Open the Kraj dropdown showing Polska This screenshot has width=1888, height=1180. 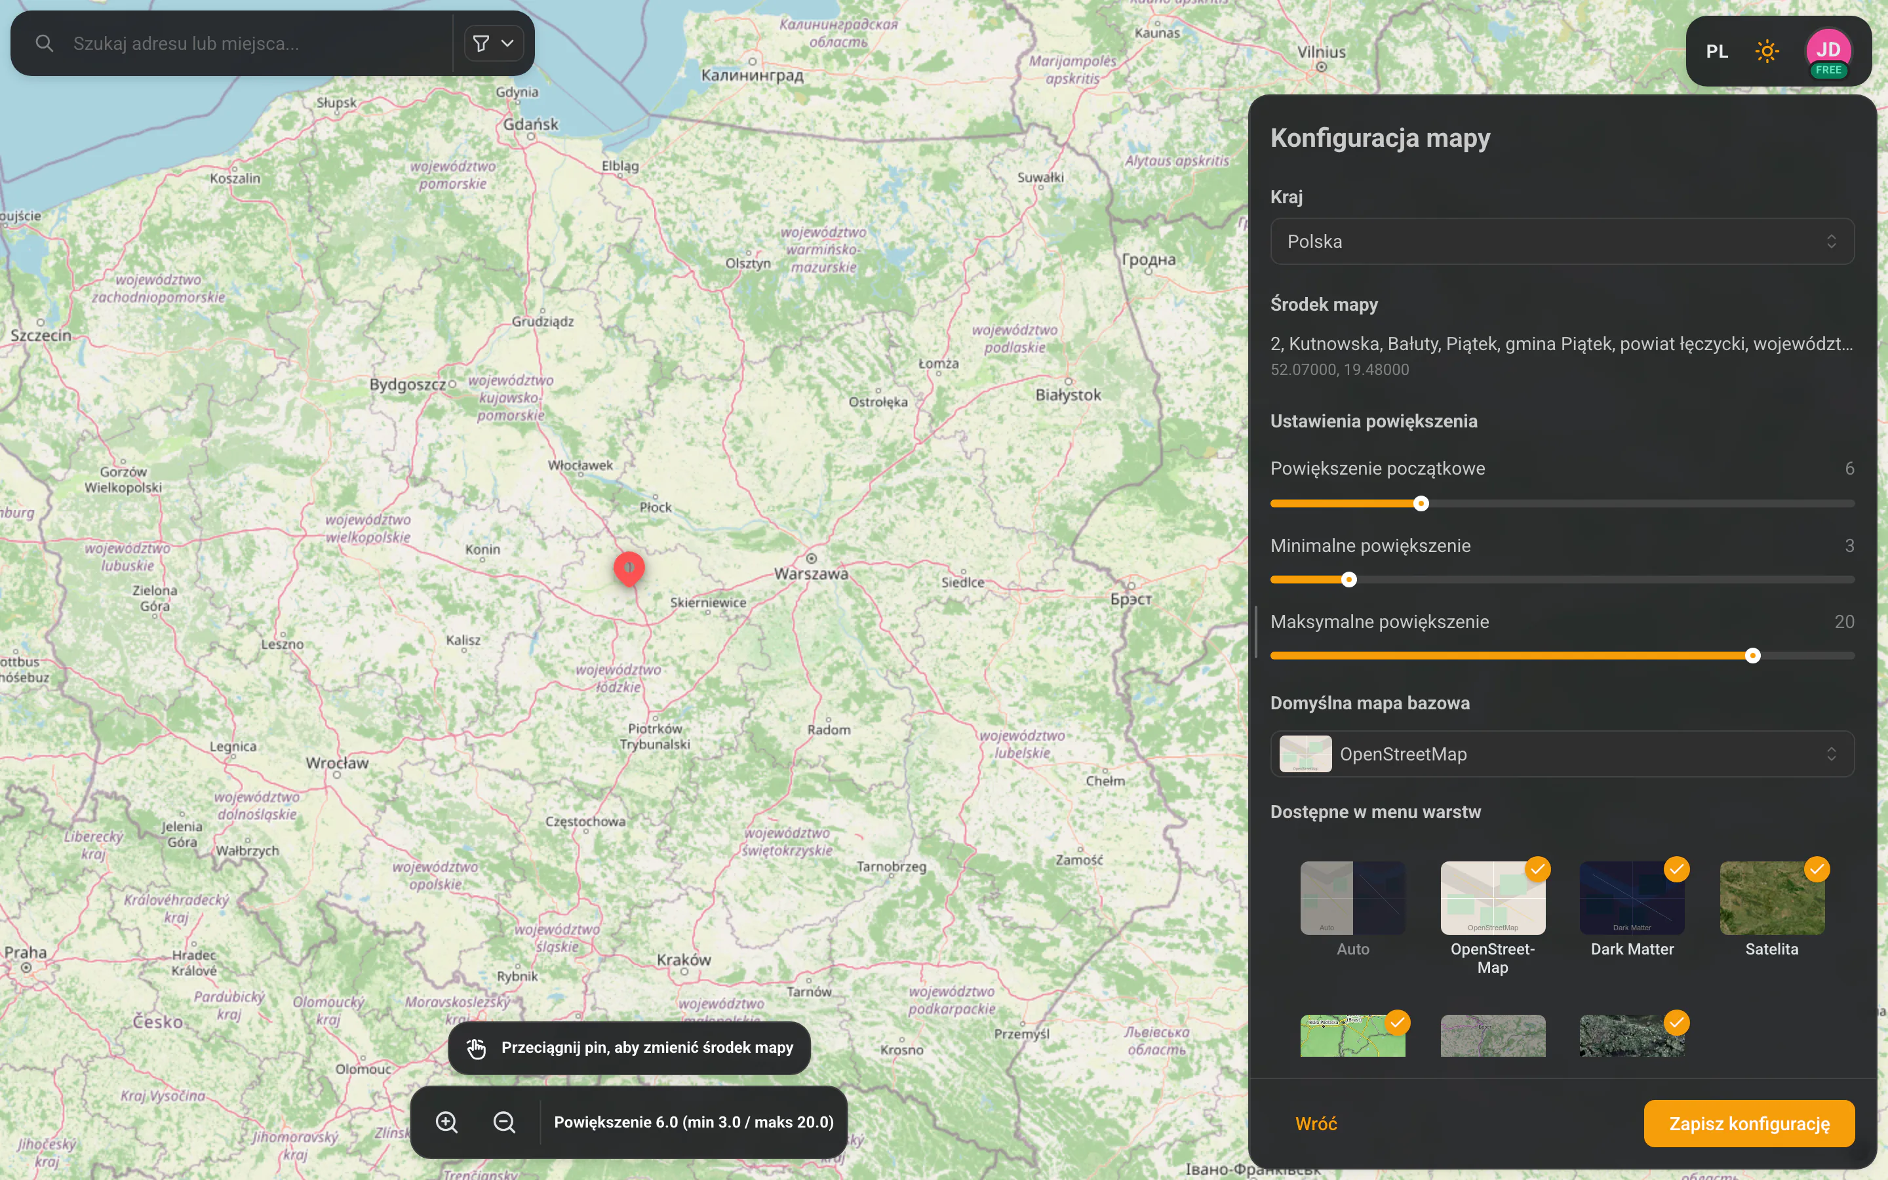[x=1562, y=241]
